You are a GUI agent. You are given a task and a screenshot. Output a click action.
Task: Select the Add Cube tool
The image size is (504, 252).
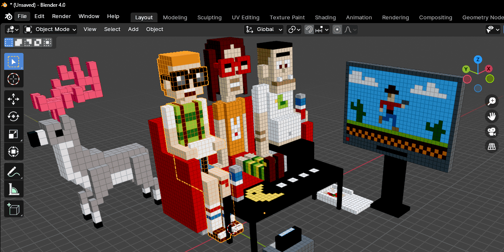tap(14, 209)
